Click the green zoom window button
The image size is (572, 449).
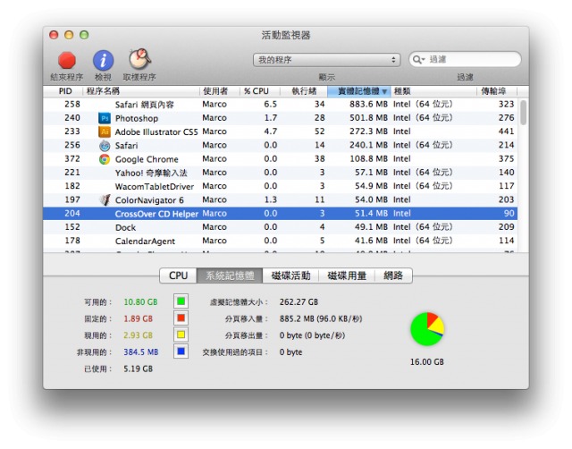tap(84, 35)
